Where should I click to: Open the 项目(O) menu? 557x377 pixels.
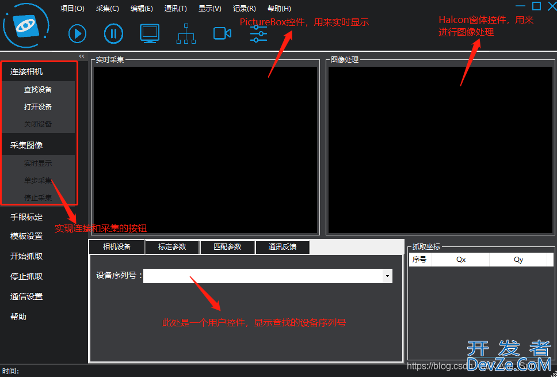[x=72, y=9]
